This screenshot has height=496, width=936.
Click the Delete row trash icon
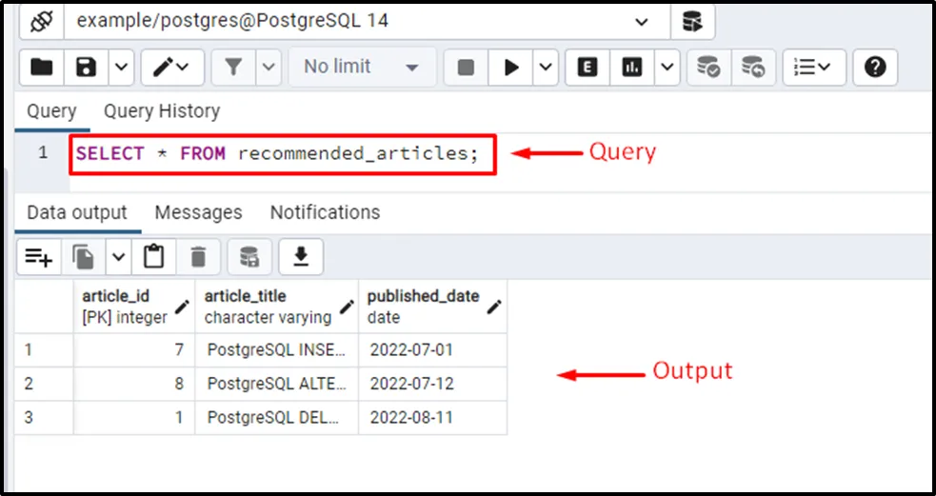pyautogui.click(x=198, y=256)
